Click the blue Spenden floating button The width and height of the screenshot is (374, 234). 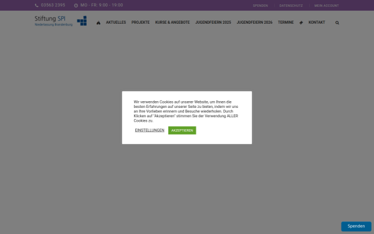pyautogui.click(x=356, y=227)
